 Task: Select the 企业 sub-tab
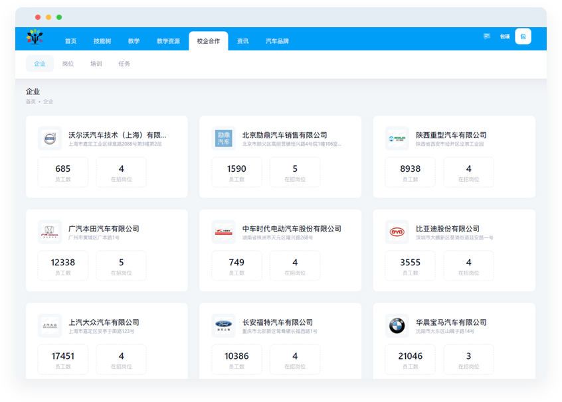40,64
